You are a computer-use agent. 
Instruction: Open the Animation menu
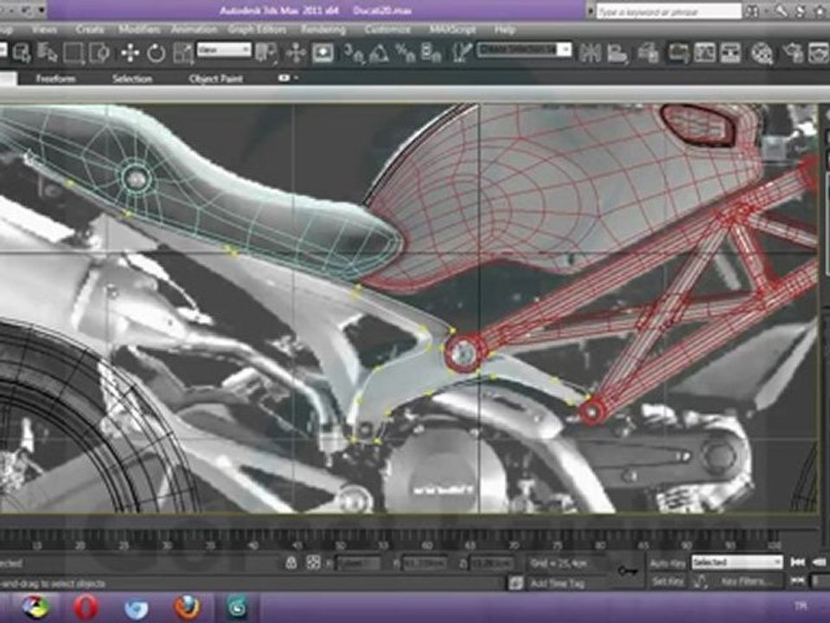(x=195, y=29)
